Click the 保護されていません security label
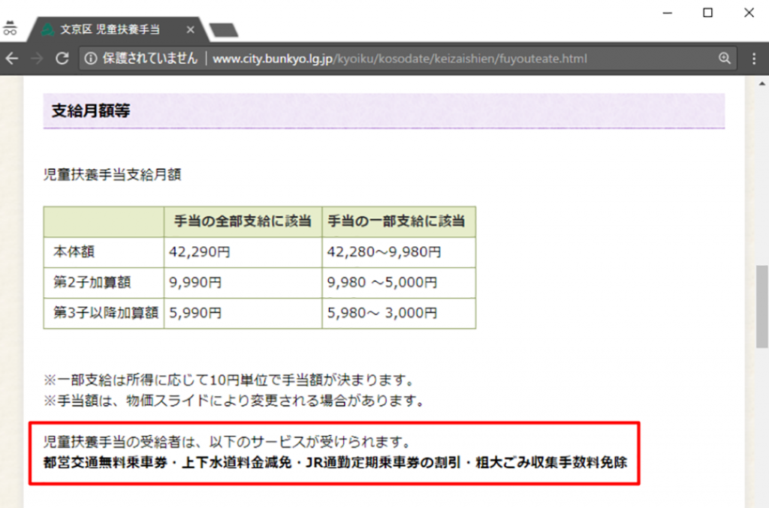Viewport: 769px width, 508px height. 150,59
